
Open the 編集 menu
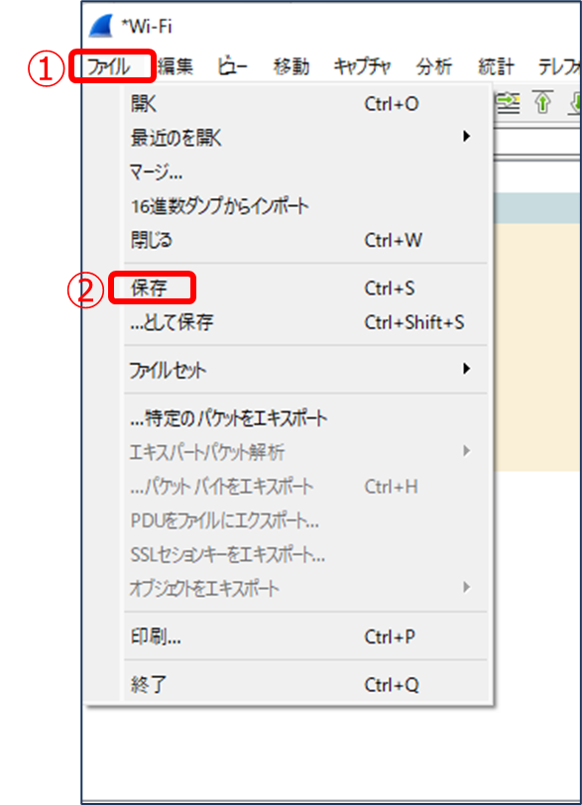click(x=175, y=66)
